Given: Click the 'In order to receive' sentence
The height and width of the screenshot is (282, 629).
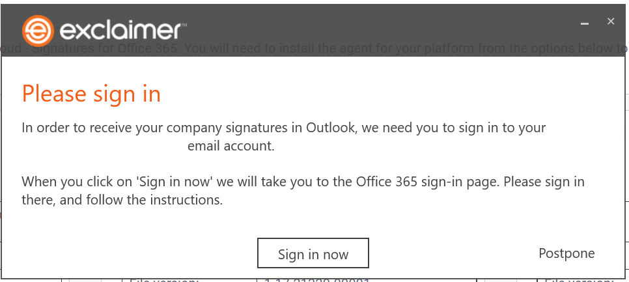Looking at the screenshot, I should [283, 128].
